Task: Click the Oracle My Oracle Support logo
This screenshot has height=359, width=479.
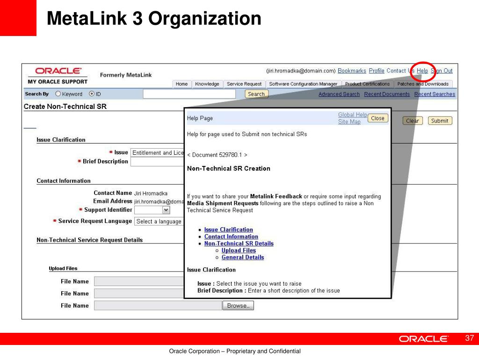Action: [x=58, y=76]
